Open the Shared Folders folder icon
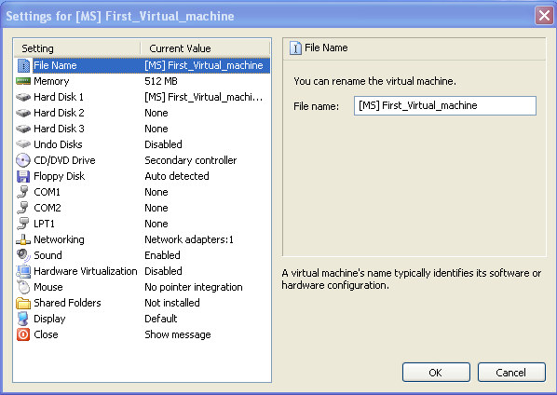Screen dimensions: 557x395 pos(23,303)
